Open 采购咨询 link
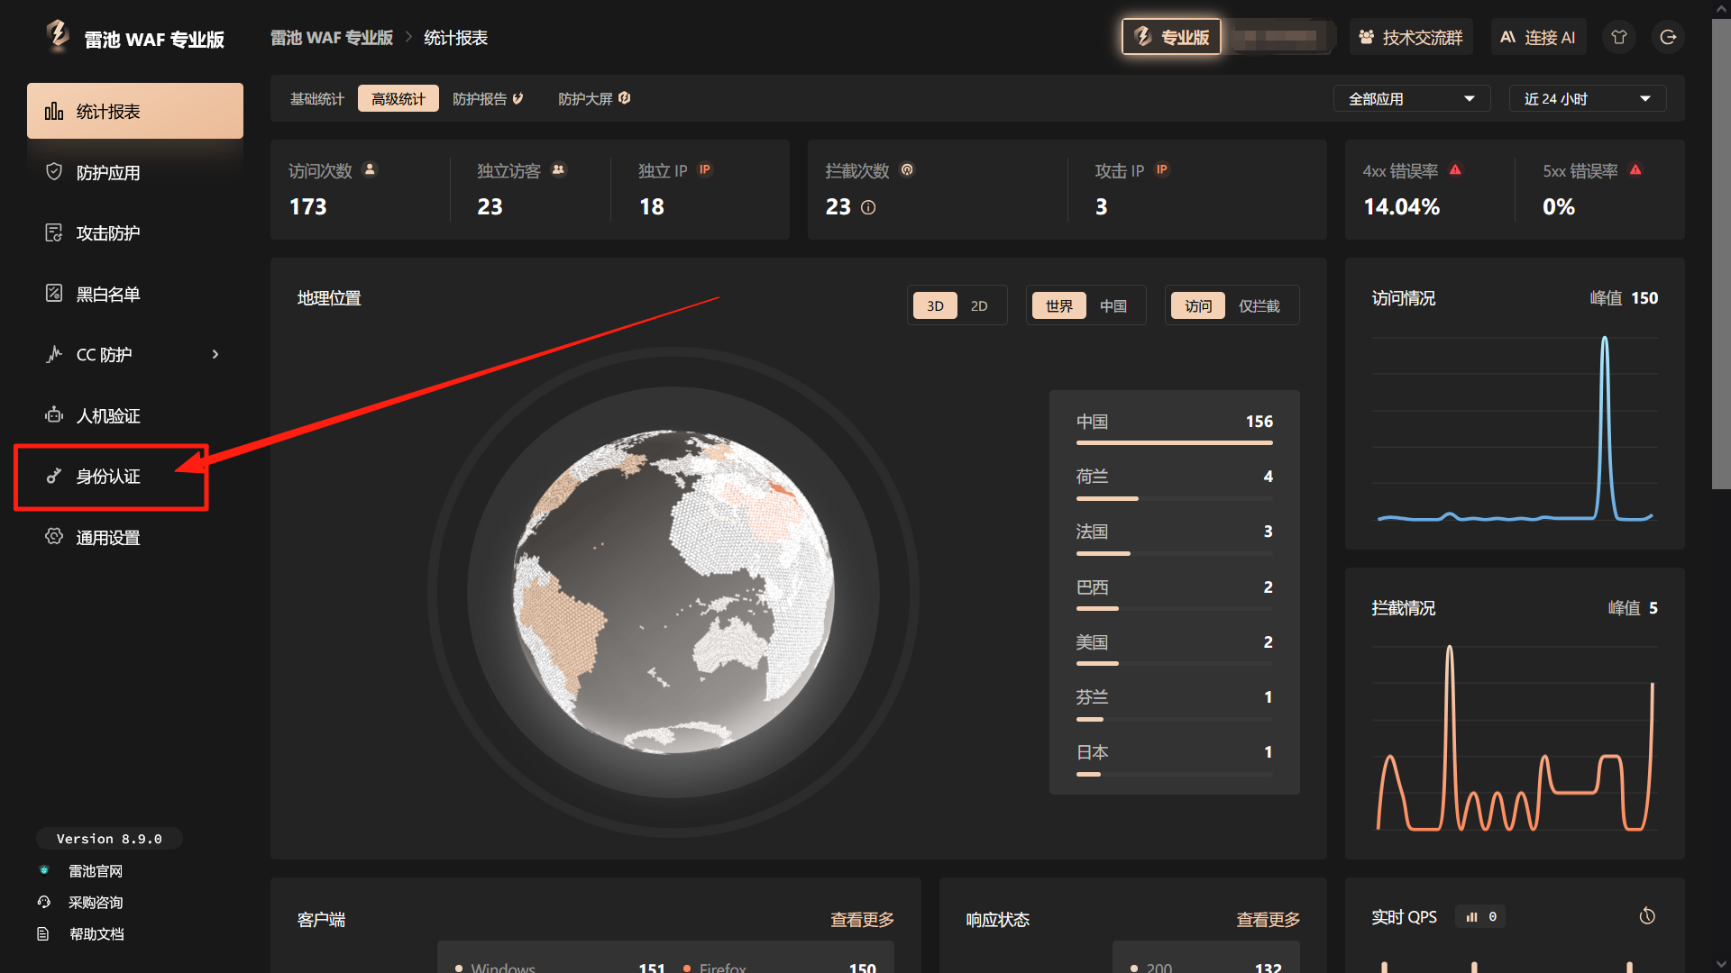The image size is (1731, 973). click(x=96, y=903)
